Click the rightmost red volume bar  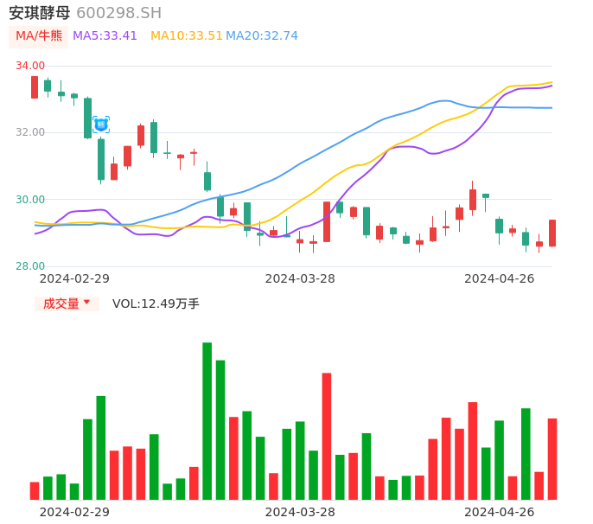click(552, 459)
